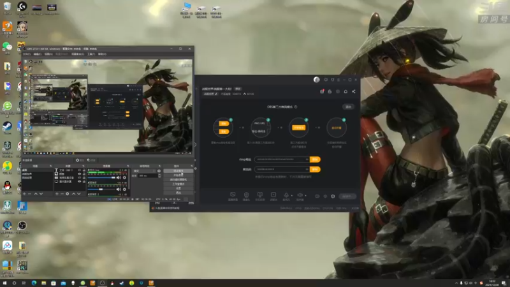Remove selected source with minus icon
This screenshot has width=510, height=287.
62,194
